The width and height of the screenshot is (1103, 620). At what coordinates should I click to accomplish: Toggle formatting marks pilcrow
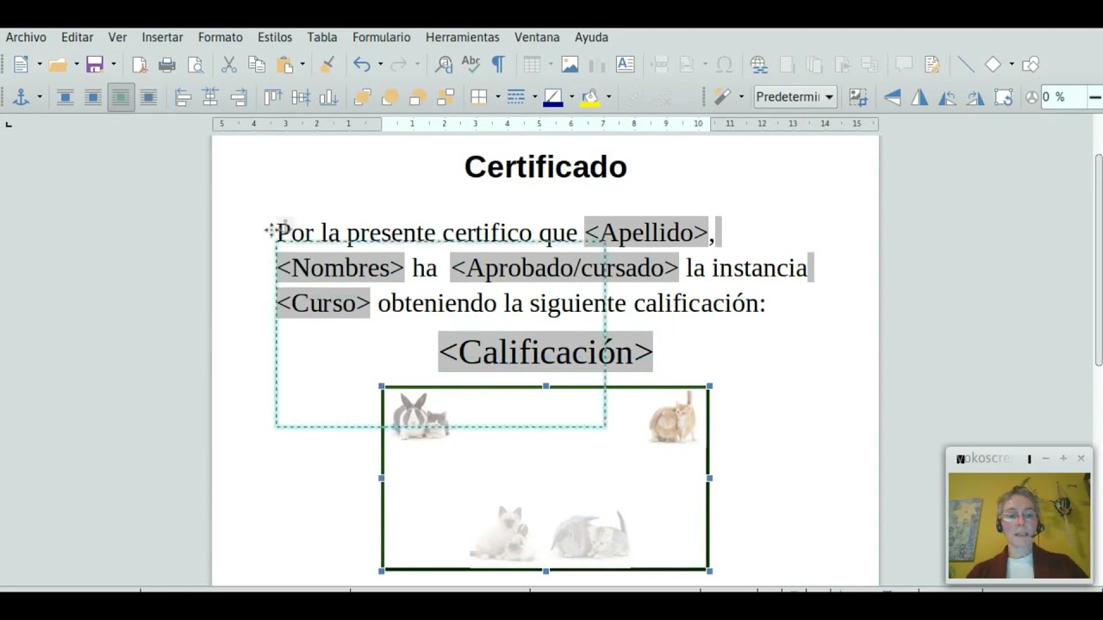(498, 65)
